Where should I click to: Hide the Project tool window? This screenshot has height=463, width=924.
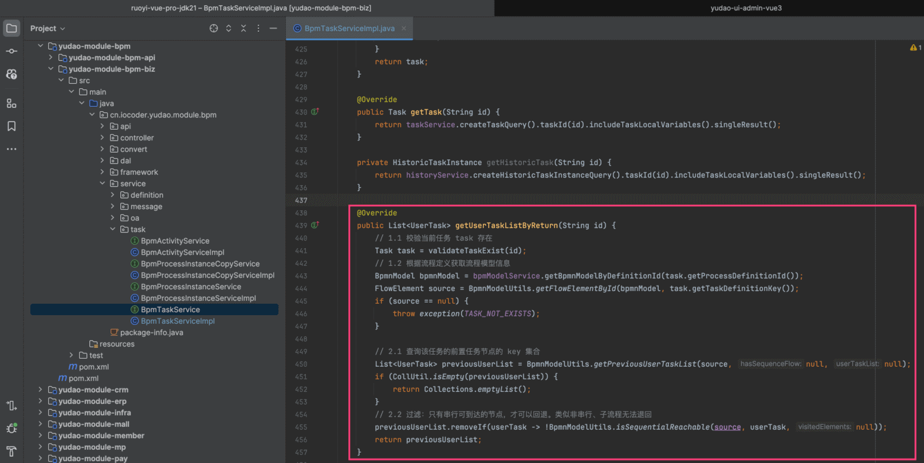tap(273, 29)
